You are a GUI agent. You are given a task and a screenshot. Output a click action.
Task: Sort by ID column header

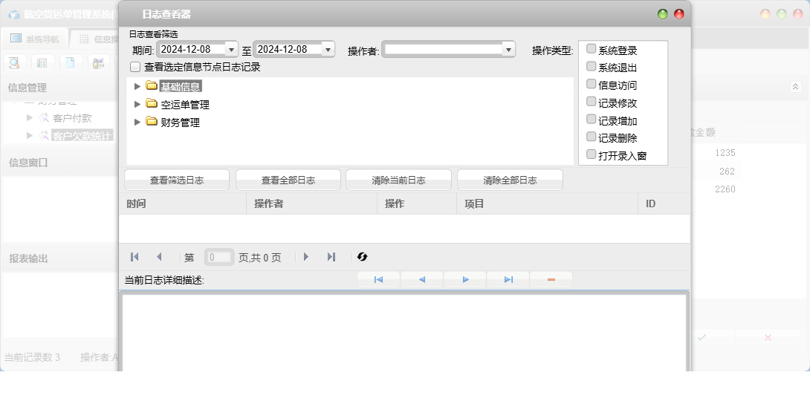[x=664, y=203]
